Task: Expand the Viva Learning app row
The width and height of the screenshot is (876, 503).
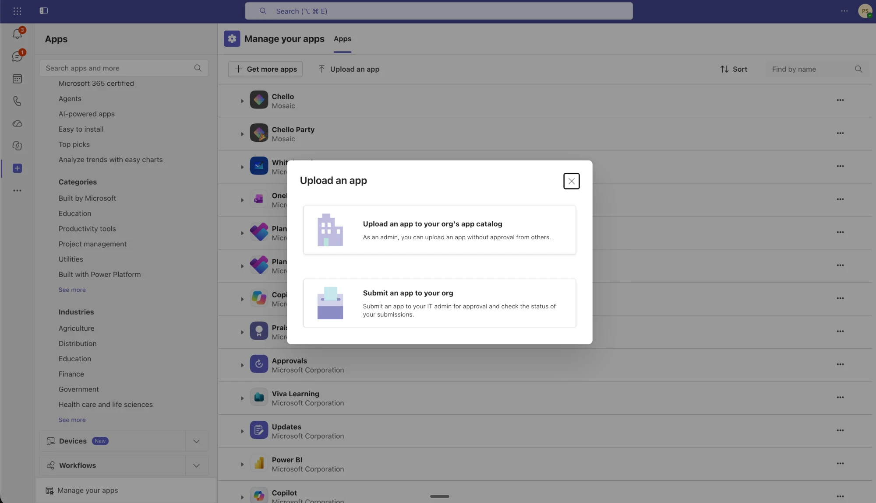Action: coord(242,398)
